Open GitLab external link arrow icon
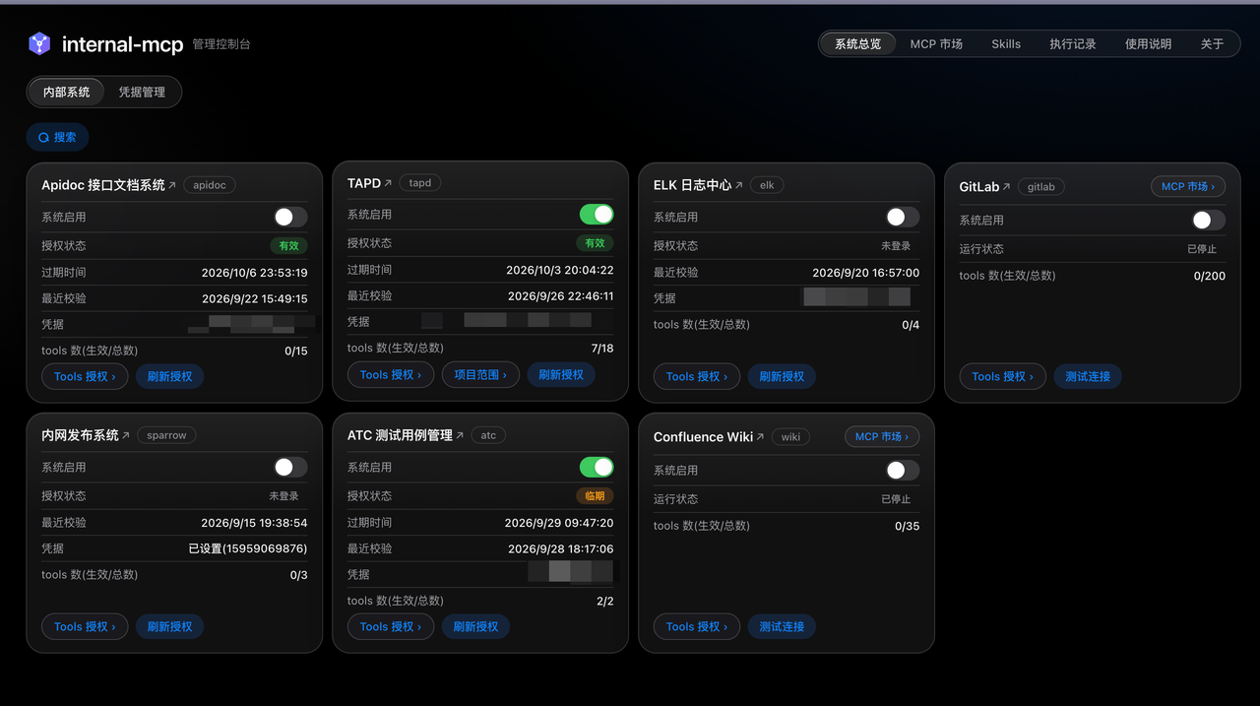Image resolution: width=1260 pixels, height=706 pixels. [x=1007, y=187]
